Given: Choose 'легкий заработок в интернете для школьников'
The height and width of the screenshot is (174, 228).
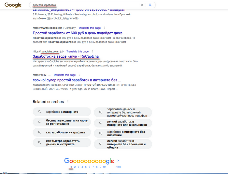Looking at the screenshot, I should coord(123,122).
